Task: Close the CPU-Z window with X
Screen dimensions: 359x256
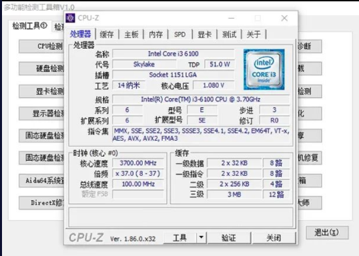Action: click(284, 18)
